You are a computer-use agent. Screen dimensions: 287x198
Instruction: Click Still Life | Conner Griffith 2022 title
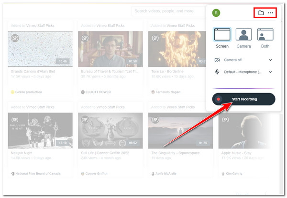click(x=105, y=153)
